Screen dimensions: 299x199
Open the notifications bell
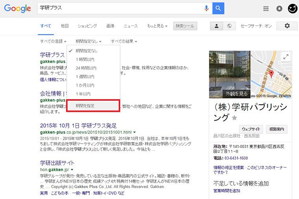point(279,9)
